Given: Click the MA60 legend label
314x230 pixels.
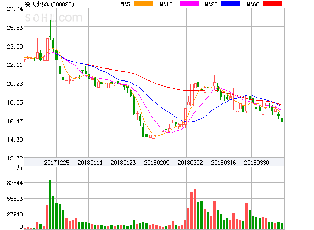Looking at the screenshot, I should pos(253,4).
